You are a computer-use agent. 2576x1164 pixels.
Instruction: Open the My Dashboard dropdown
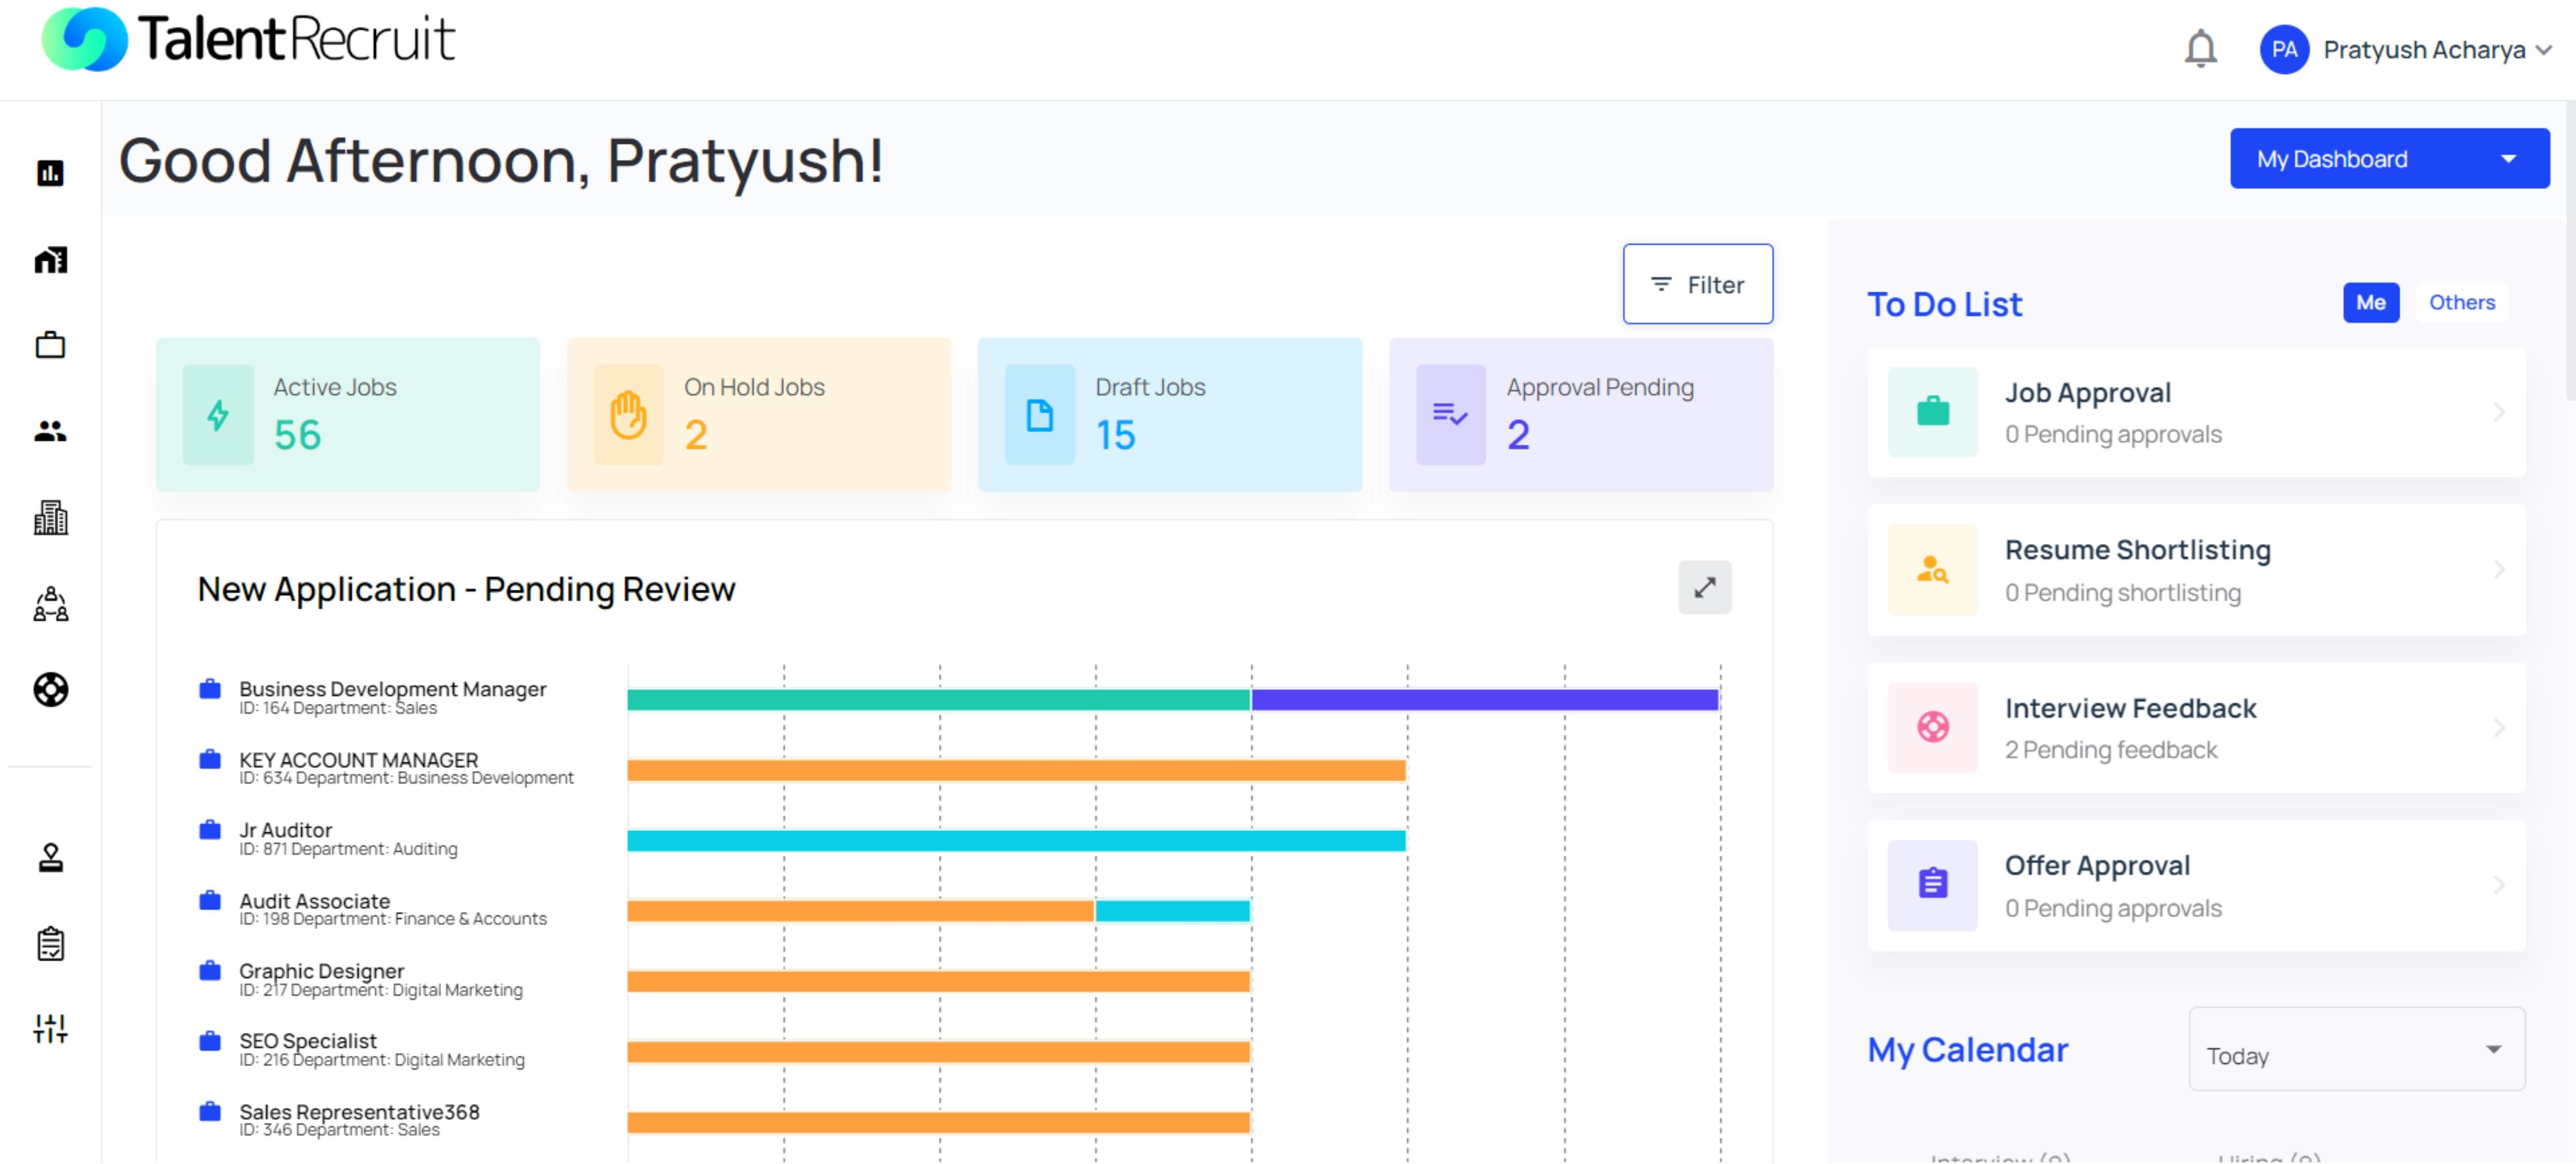[2389, 158]
